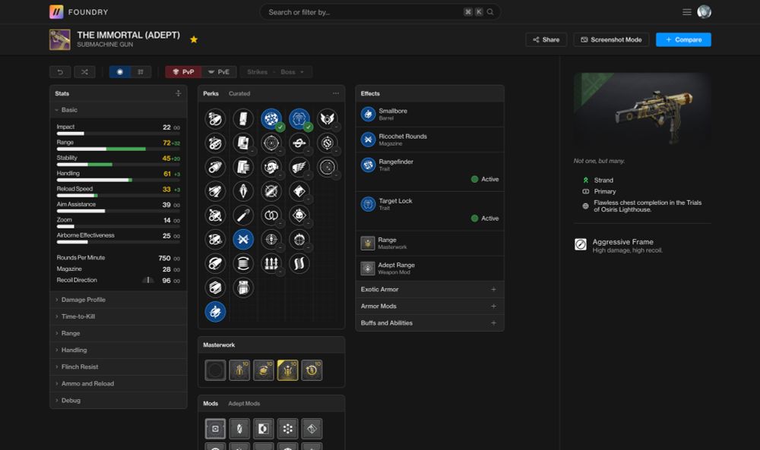760x450 pixels.
Task: Click the Share button
Action: (x=546, y=39)
